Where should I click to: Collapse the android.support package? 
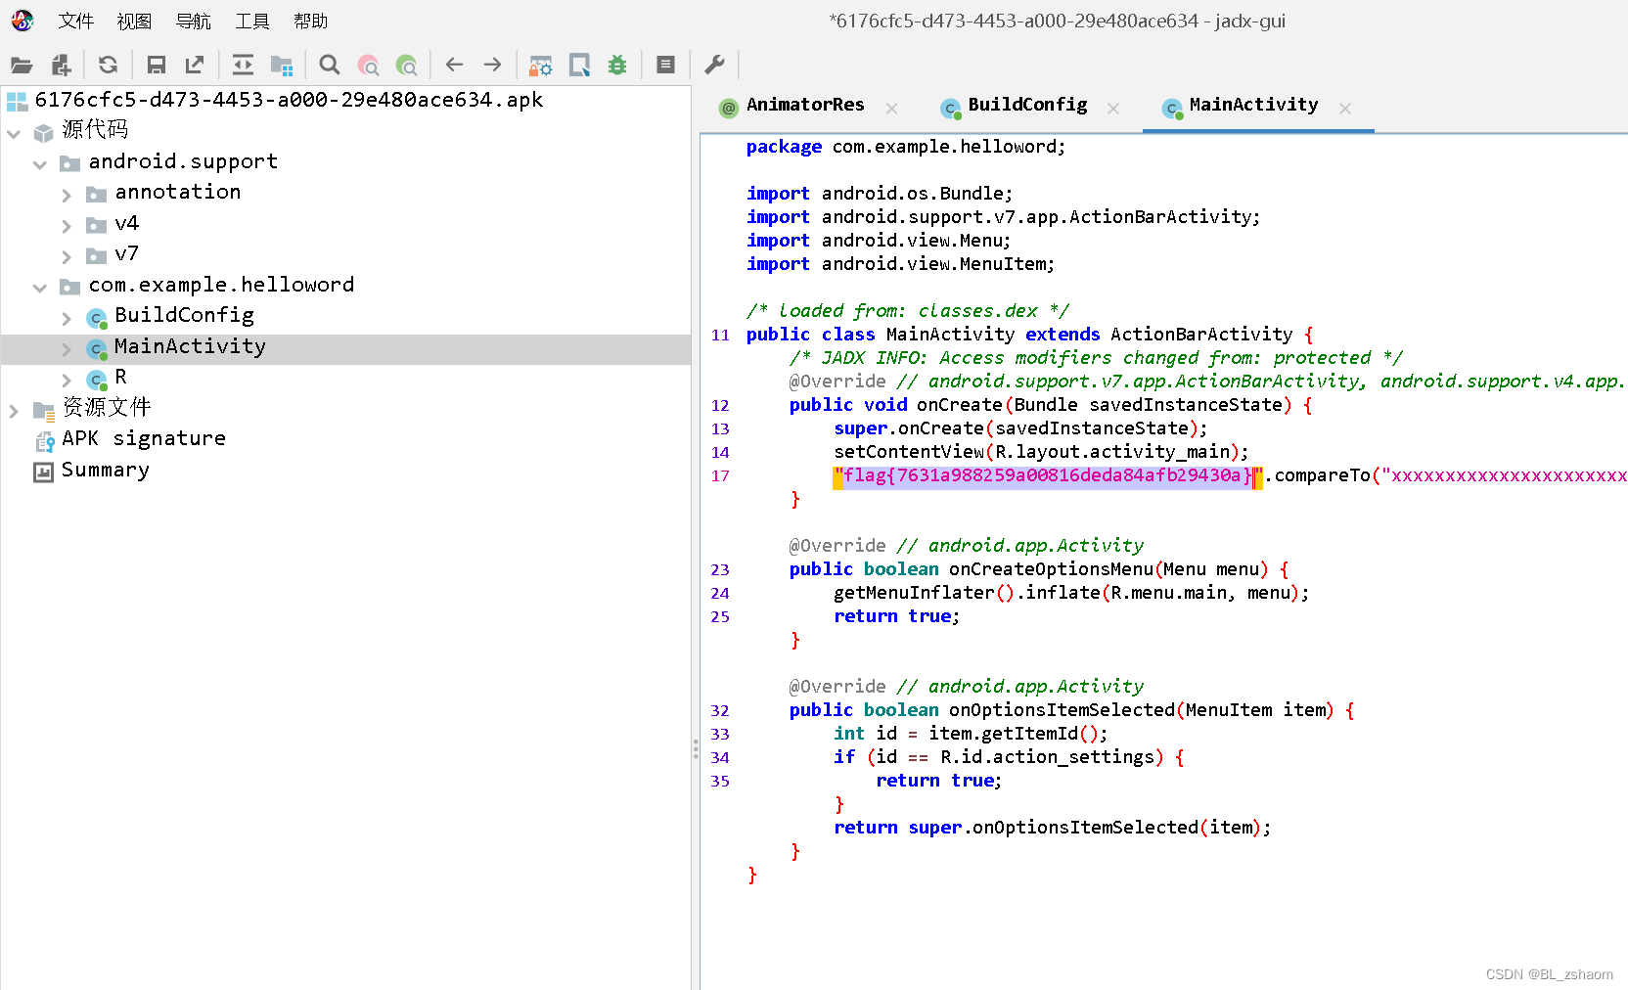pyautogui.click(x=40, y=164)
